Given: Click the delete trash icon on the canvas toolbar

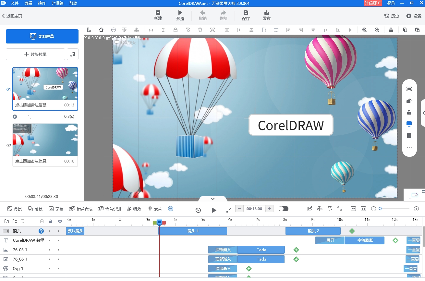Looking at the screenshot, I should (200, 30).
